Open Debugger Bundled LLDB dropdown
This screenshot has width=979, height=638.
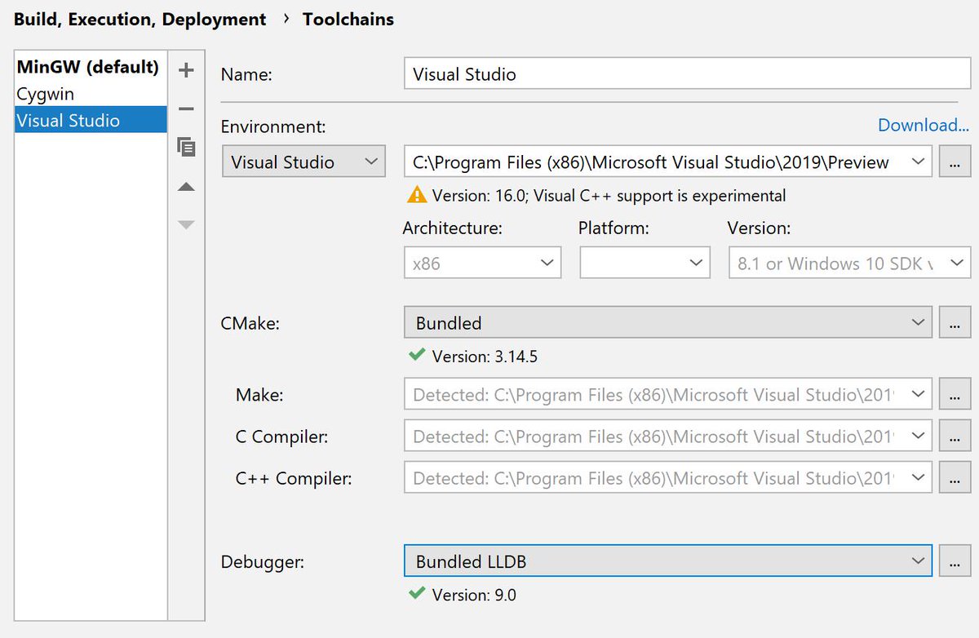tap(667, 561)
